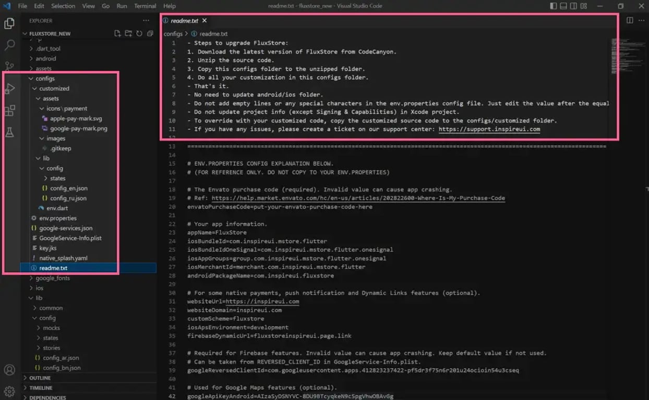Open the Explorer view in the activity bar

tap(9, 23)
